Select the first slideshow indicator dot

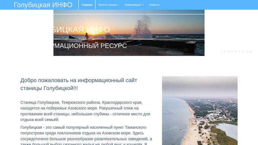coord(221,52)
